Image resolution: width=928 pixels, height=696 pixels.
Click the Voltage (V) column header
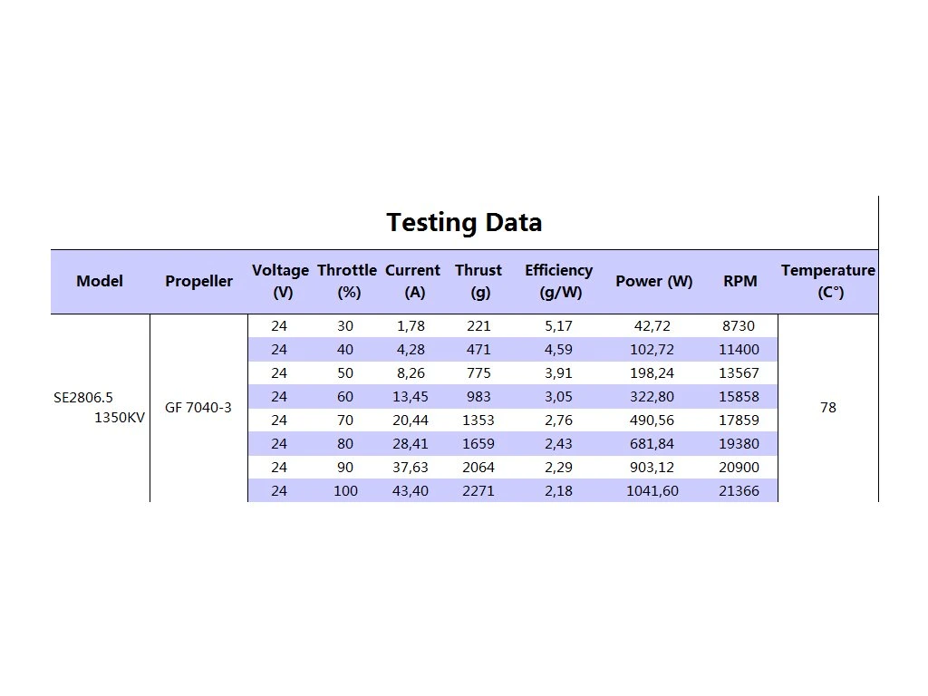tap(281, 281)
